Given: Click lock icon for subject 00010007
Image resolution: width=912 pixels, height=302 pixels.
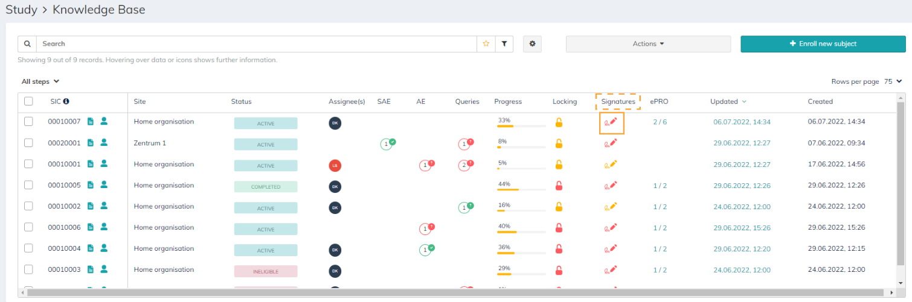Looking at the screenshot, I should pyautogui.click(x=559, y=122).
